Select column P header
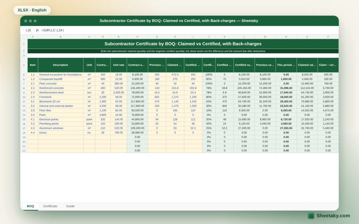The height and width of the screenshot is (224, 359). click(328, 37)
